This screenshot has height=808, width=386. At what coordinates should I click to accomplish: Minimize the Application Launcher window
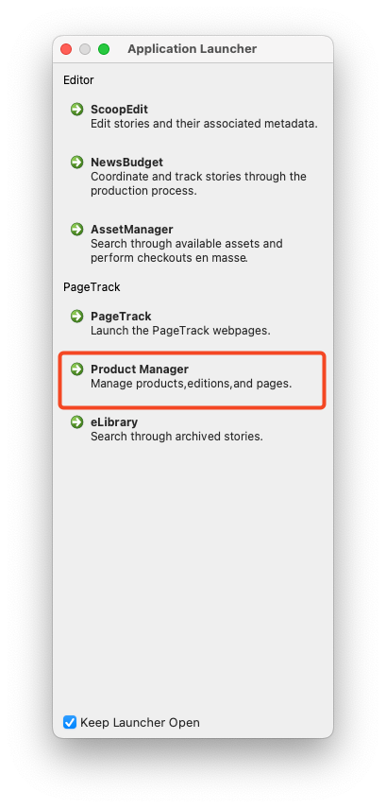[x=85, y=49]
